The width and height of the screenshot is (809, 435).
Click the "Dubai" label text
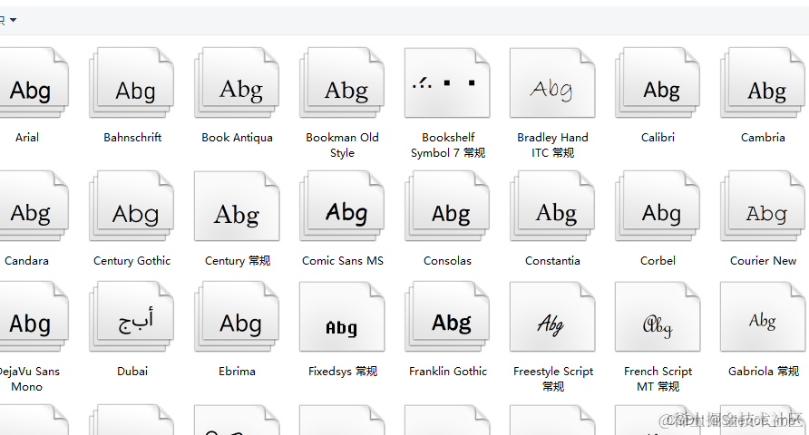pyautogui.click(x=132, y=372)
